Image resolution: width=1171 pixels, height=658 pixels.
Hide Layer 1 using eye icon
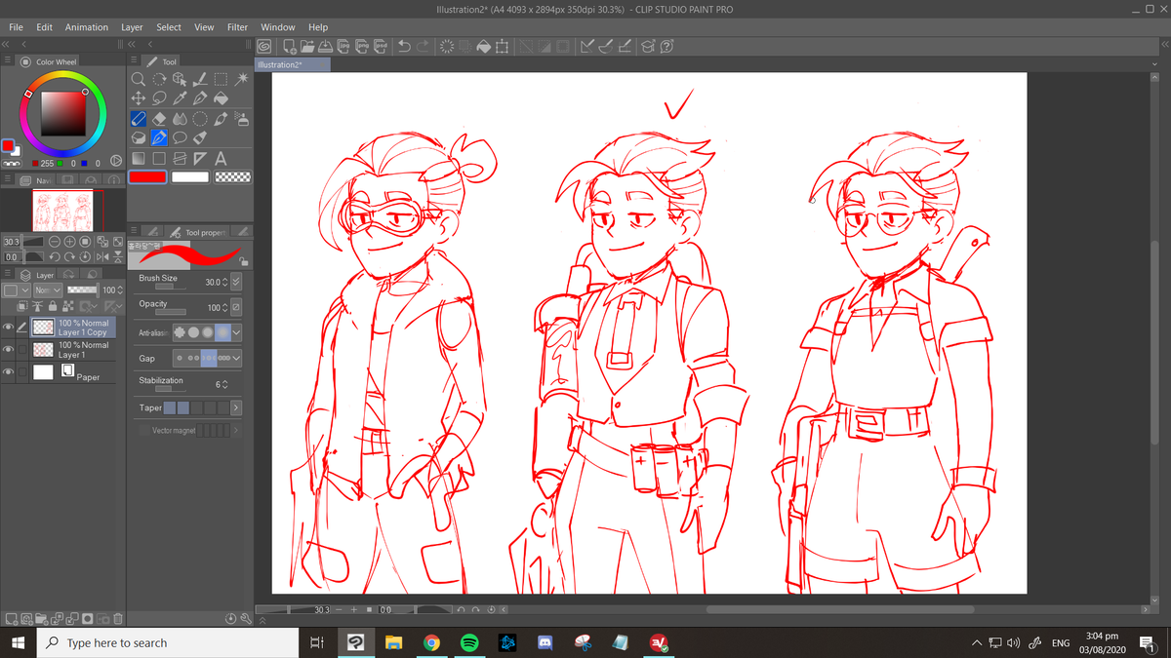[8, 349]
